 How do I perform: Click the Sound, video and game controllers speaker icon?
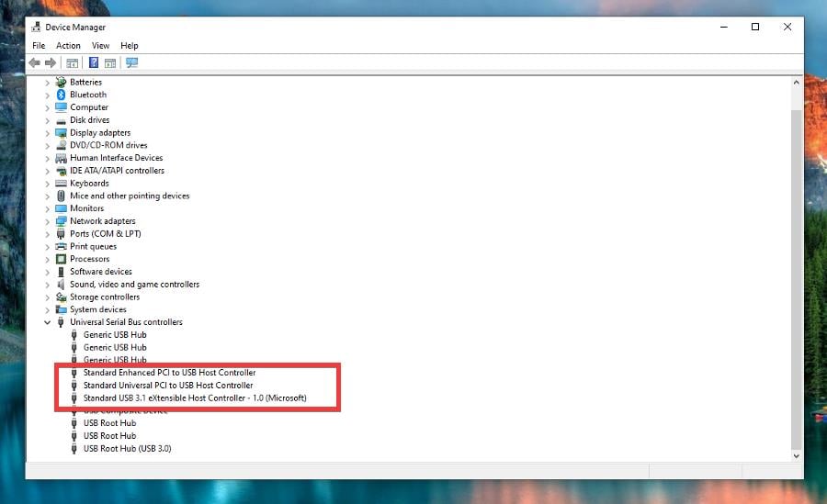point(61,285)
